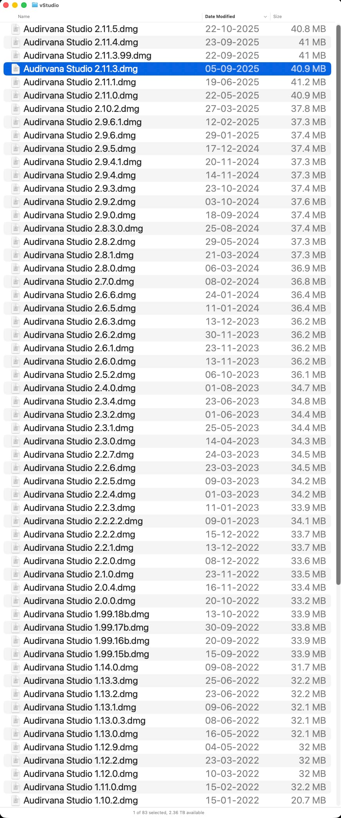Click the dmg icon of Audirvana Studio 2.0.0
This screenshot has width=341, height=818.
pyautogui.click(x=16, y=601)
